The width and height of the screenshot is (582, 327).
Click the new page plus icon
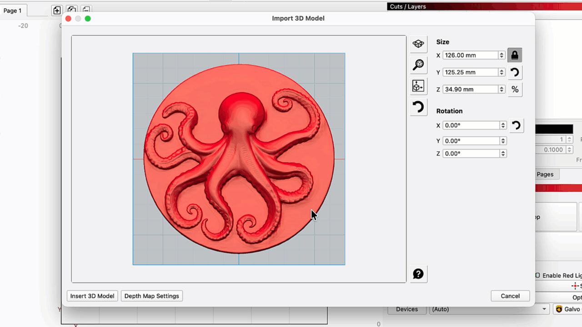coord(57,10)
